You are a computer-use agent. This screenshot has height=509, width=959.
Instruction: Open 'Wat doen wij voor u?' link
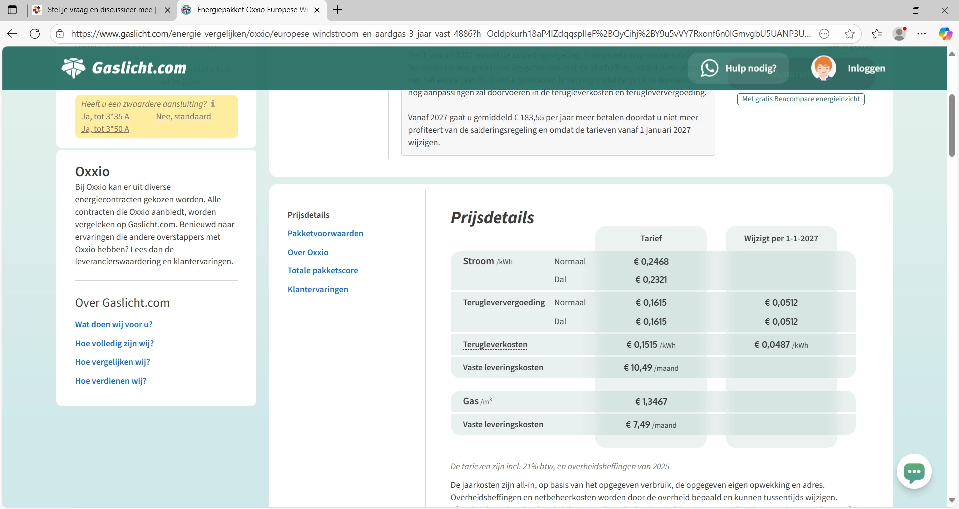114,324
